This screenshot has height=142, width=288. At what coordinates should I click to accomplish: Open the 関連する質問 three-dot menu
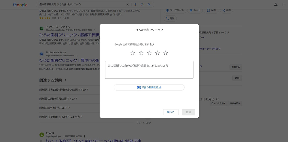[65, 80]
